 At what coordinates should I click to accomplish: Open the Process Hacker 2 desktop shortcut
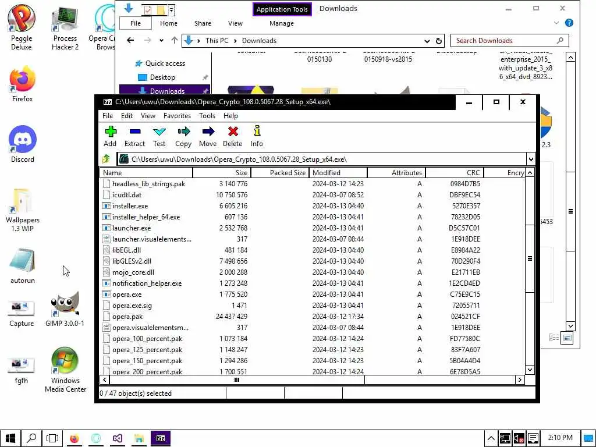65,29
